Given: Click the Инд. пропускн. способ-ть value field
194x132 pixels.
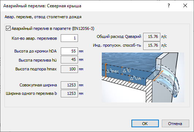Looking at the screenshot, I should [x=152, y=46].
